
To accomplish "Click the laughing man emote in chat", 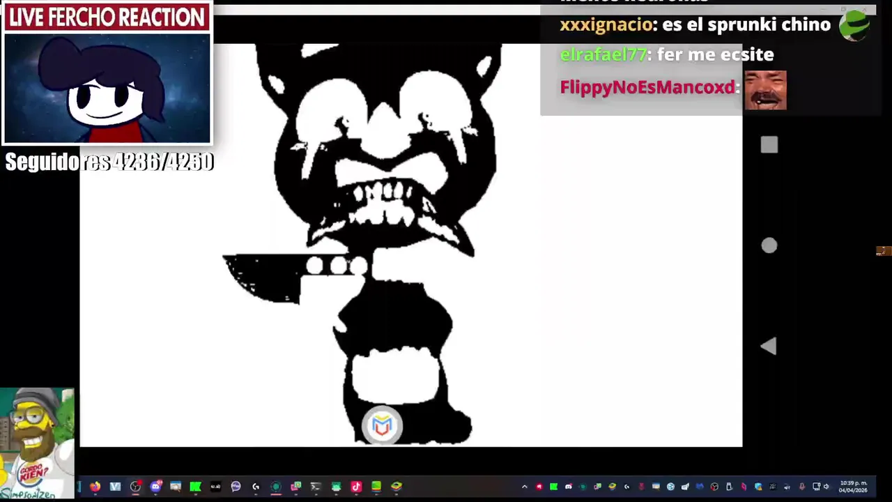I will 765,90.
